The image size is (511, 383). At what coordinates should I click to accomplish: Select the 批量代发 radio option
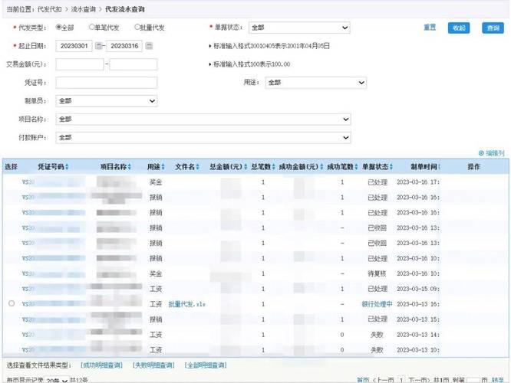(x=137, y=28)
